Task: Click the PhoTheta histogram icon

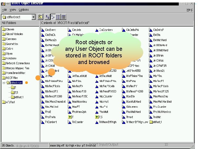Action: [43, 117]
